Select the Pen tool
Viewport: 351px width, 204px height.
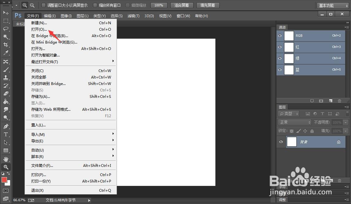[6, 126]
